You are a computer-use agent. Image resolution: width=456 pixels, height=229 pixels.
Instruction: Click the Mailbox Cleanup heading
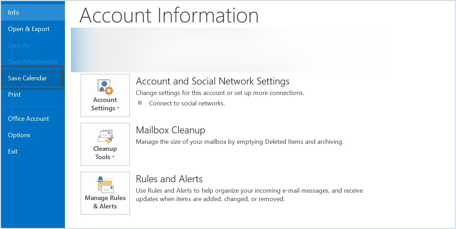[x=170, y=130]
